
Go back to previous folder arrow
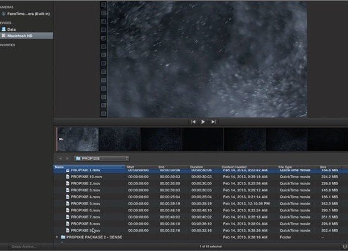point(60,158)
